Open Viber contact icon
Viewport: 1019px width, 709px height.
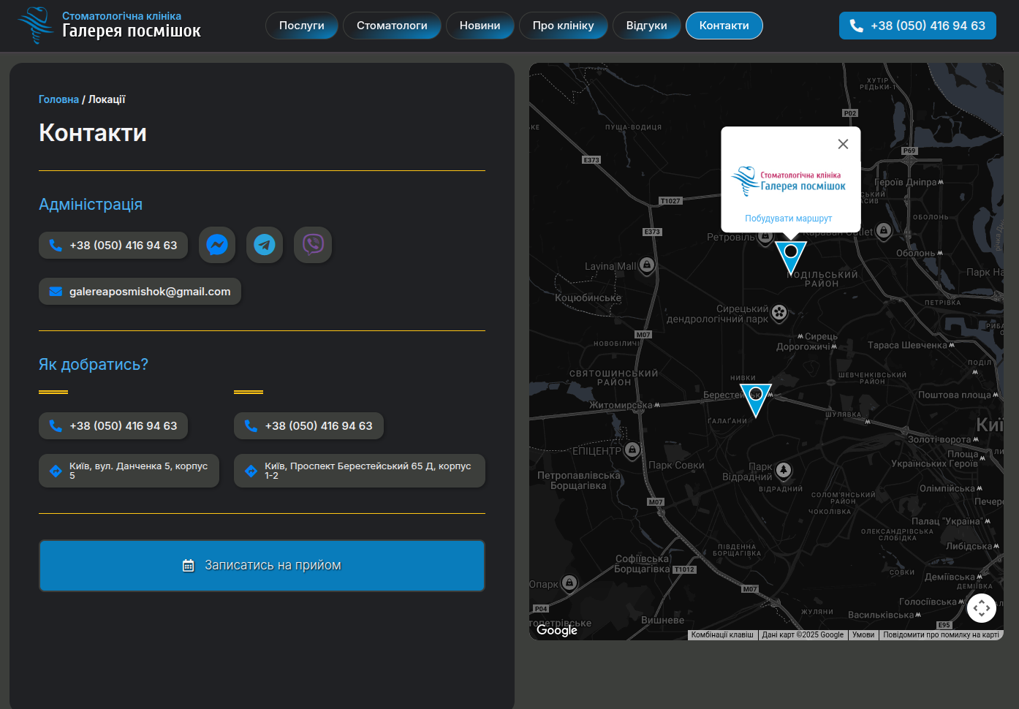click(x=313, y=245)
